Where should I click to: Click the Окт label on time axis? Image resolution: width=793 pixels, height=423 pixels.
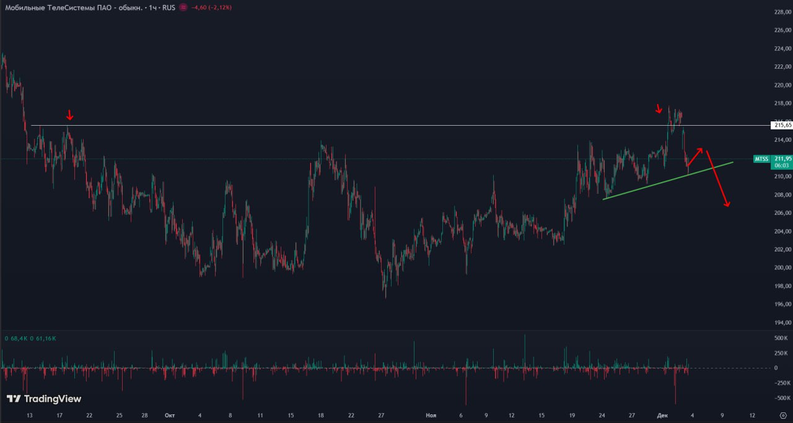(170, 416)
